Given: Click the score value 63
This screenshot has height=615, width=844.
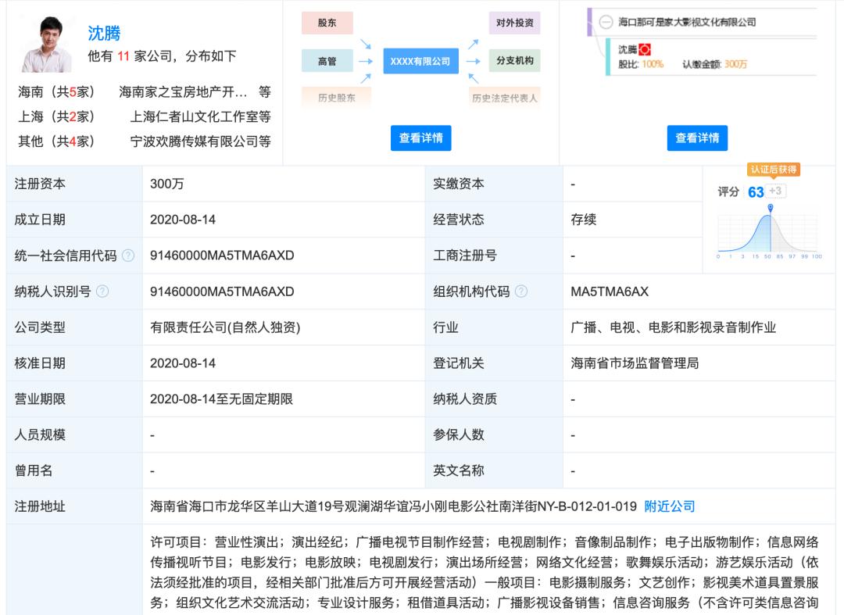Looking at the screenshot, I should [756, 192].
